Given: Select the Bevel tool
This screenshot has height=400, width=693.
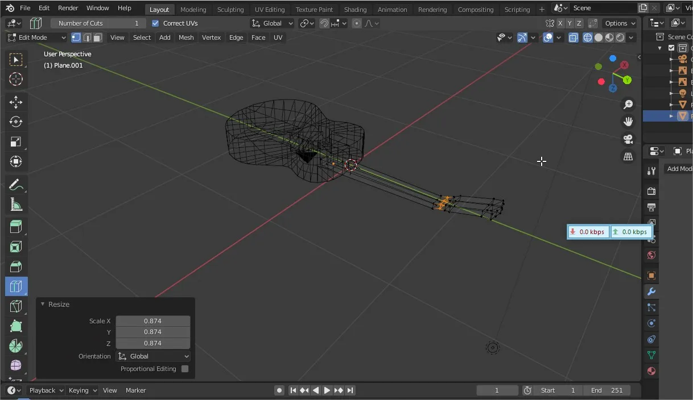Looking at the screenshot, I should click(x=16, y=266).
